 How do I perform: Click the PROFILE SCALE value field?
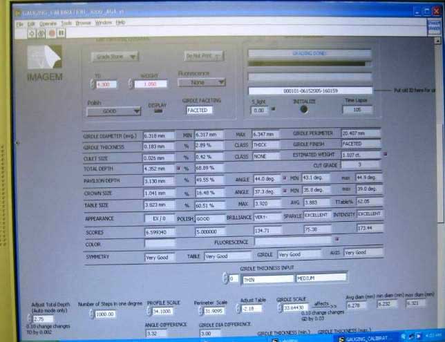click(x=162, y=312)
